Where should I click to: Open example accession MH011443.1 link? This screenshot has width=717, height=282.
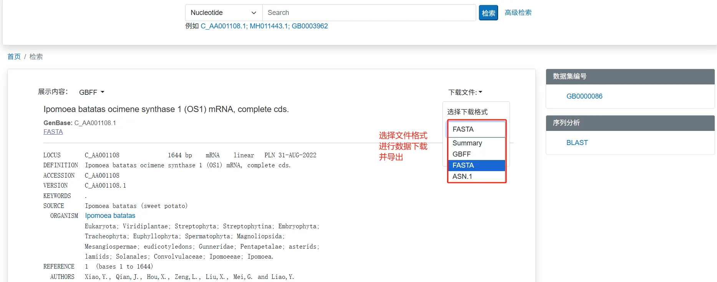269,26
